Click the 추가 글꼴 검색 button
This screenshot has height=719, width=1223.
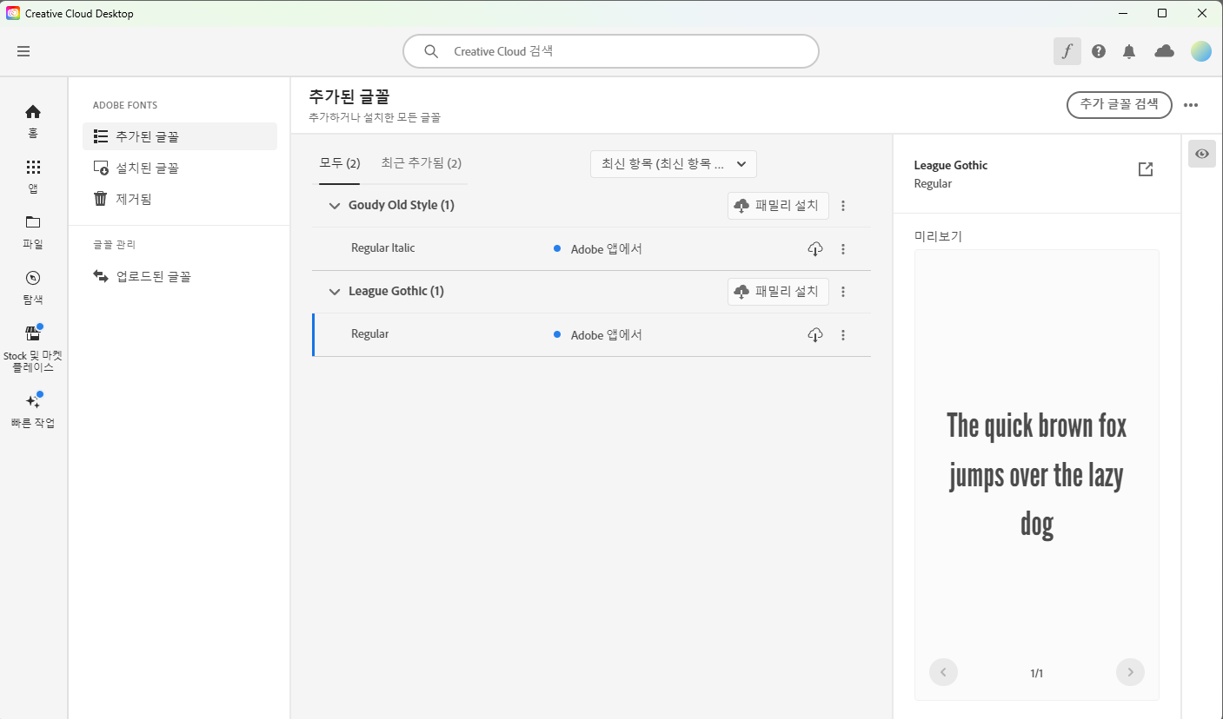[x=1120, y=104]
